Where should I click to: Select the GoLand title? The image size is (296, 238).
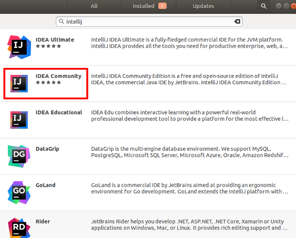(x=45, y=185)
